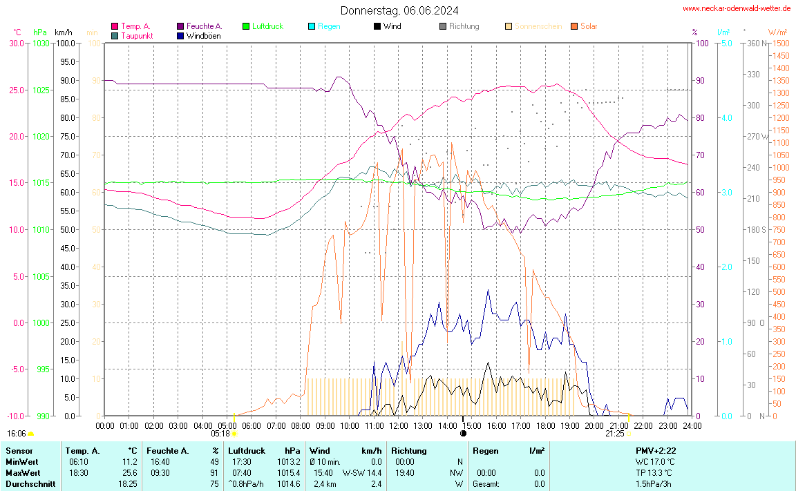Click the sunset sun icon at 21:25

coord(629,434)
